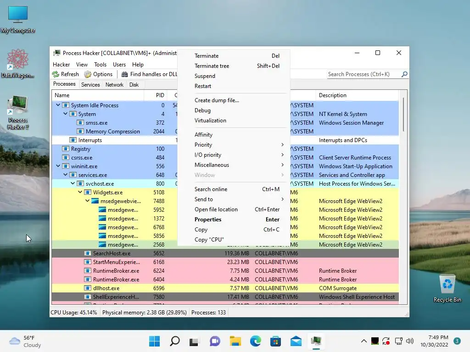Open the Tools menu
The image size is (470, 352).
pos(100,64)
